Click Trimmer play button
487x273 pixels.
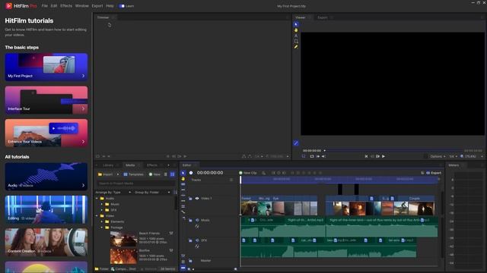coord(185,156)
